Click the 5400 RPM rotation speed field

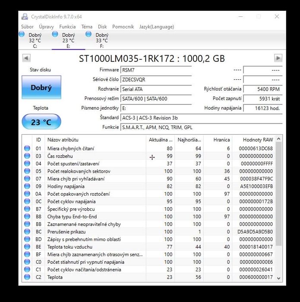click(263, 89)
